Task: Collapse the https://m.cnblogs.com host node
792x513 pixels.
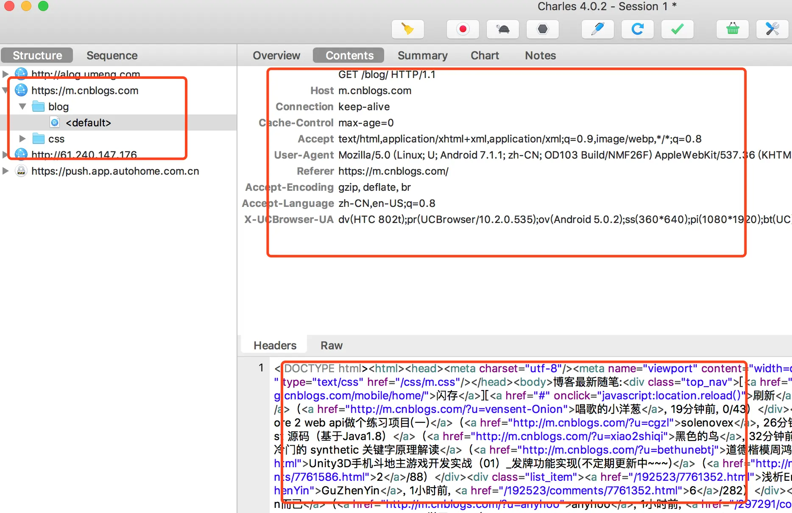Action: click(6, 90)
